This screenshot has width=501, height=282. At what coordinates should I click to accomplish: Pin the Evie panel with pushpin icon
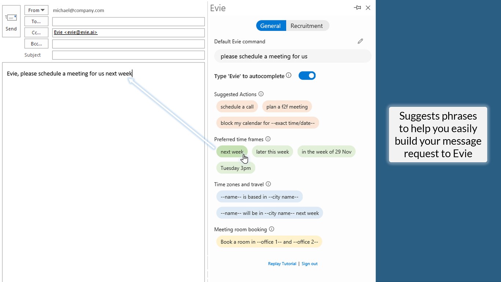[x=357, y=8]
